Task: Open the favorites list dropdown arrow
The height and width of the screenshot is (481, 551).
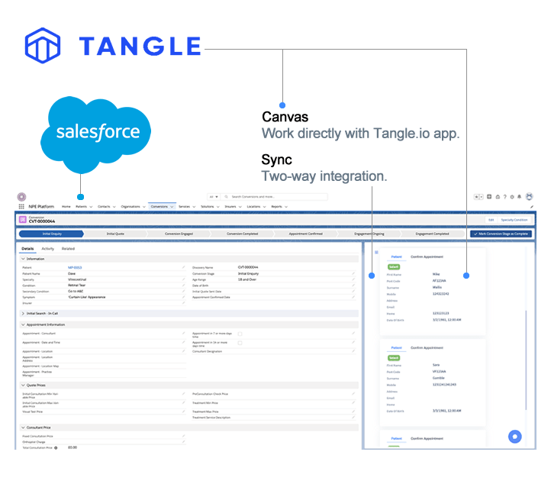Action: 482,197
